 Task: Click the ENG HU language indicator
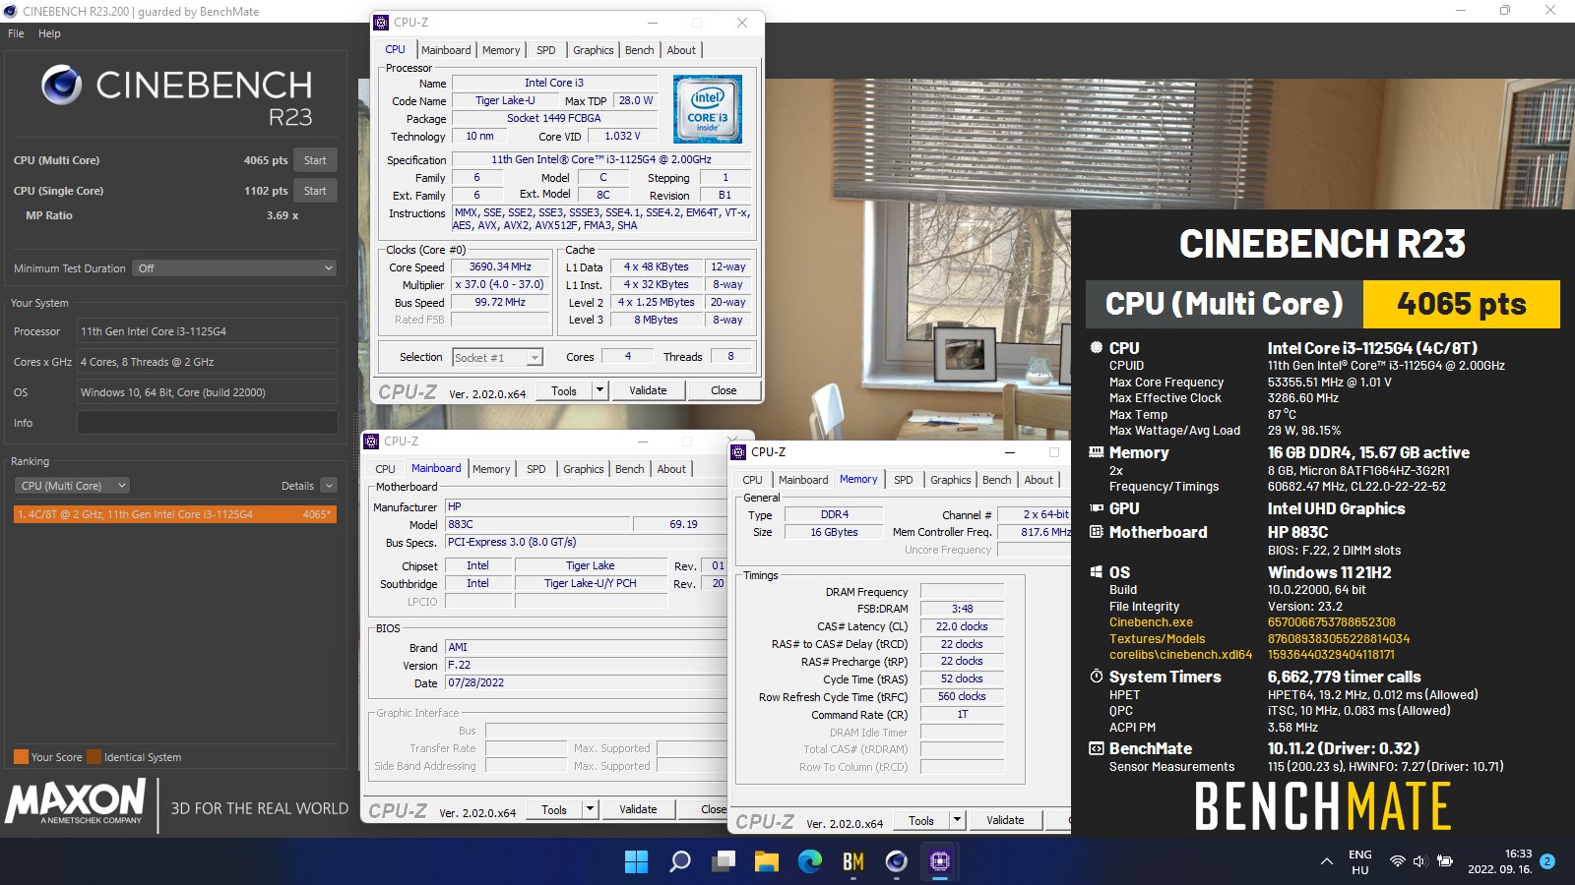pyautogui.click(x=1360, y=862)
